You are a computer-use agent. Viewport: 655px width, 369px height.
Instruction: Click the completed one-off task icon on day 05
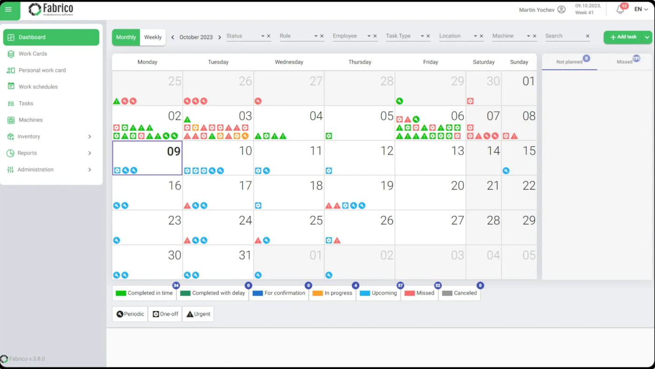(328, 136)
